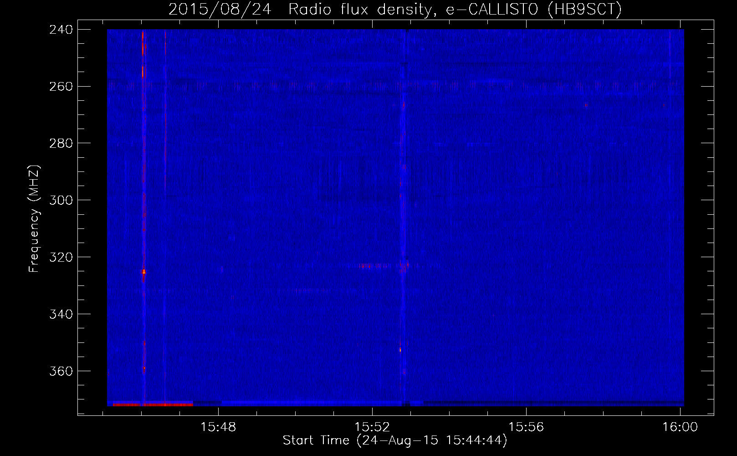Screen dimensions: 737x456
Task: Select the 260 frequency axis label
Action: coord(61,87)
